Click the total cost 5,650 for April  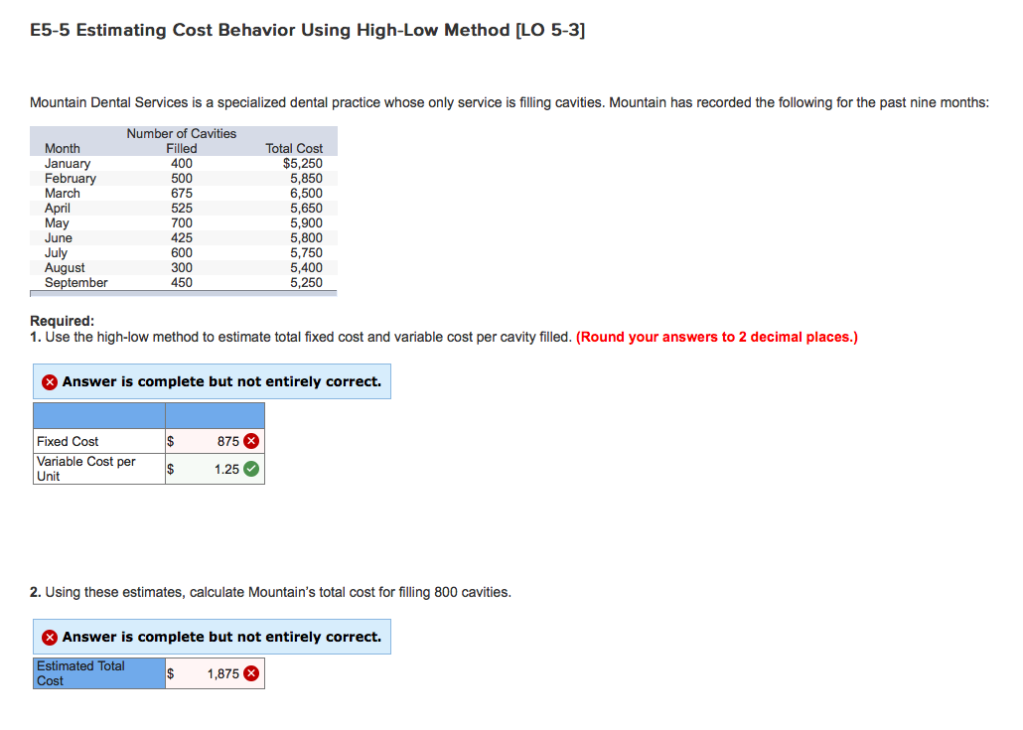click(306, 209)
